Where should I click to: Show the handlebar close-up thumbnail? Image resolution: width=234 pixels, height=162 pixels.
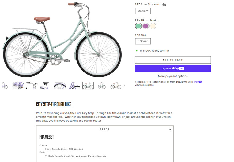pos(32,86)
